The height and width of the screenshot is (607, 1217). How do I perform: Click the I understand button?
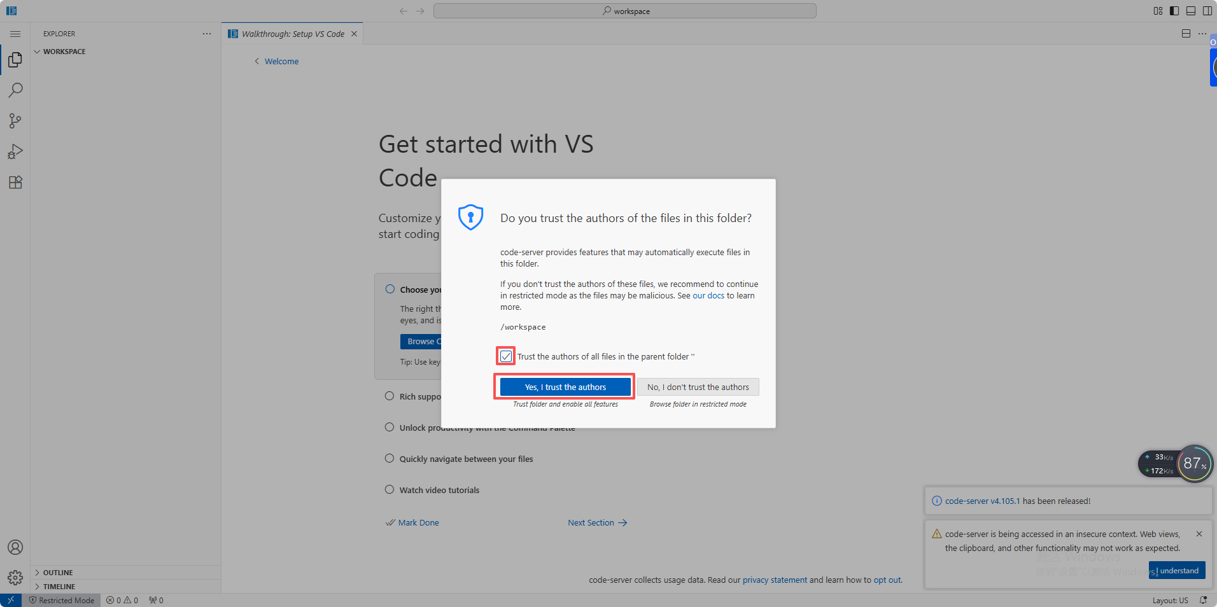click(1177, 571)
